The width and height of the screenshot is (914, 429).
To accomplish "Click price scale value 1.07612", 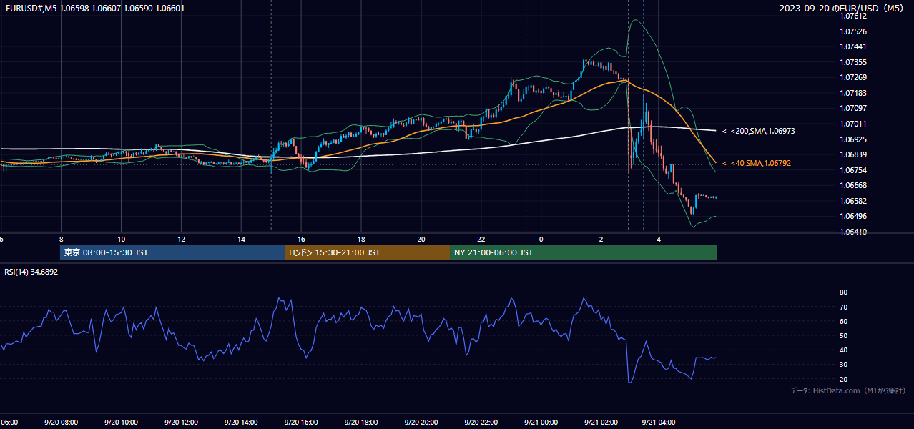I will pos(853,16).
